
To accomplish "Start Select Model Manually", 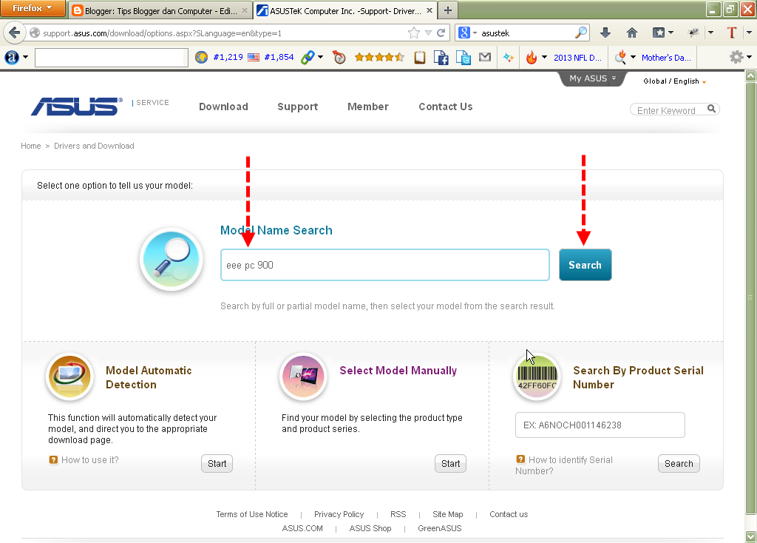I will (450, 463).
